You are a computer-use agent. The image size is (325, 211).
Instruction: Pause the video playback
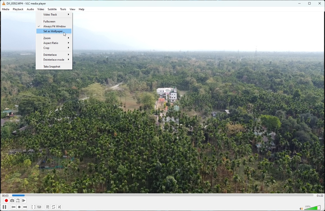(x=4, y=207)
